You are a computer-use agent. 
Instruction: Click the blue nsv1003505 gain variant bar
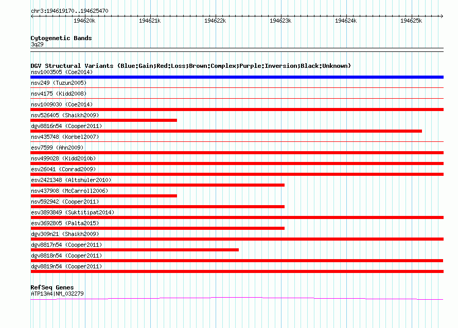(x=237, y=77)
